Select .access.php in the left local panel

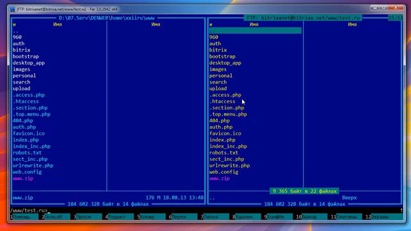tap(28, 95)
